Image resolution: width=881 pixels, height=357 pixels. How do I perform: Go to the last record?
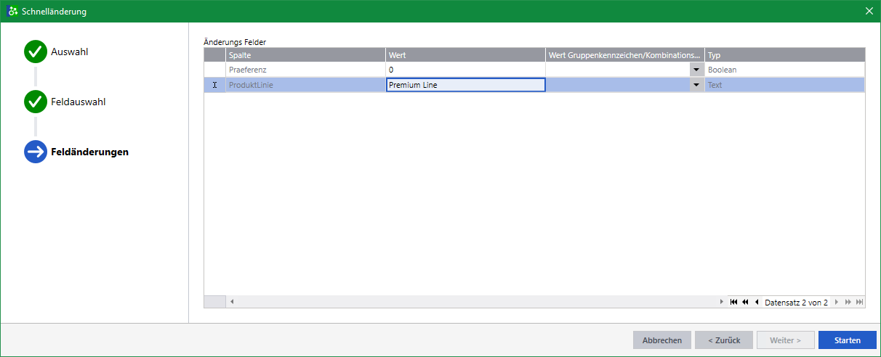859,302
